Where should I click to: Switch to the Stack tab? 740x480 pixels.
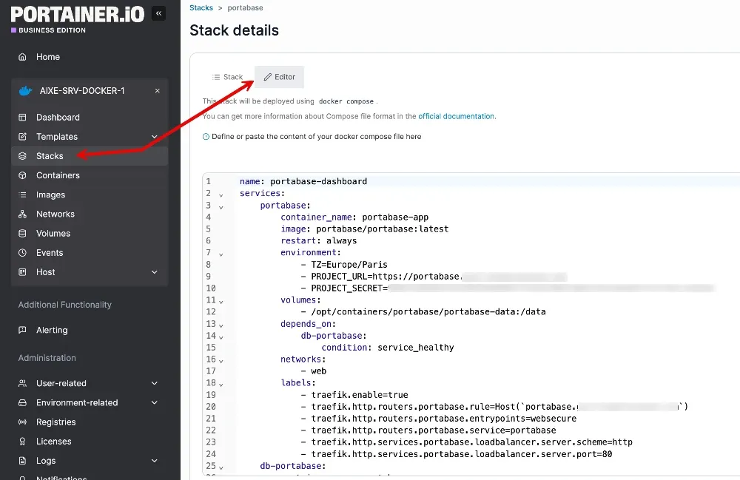228,77
